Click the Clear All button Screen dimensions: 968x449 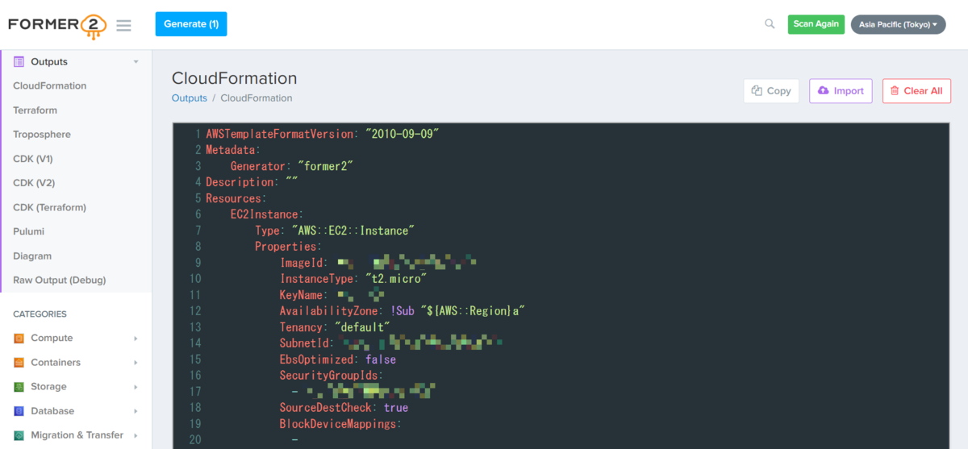[x=916, y=91]
